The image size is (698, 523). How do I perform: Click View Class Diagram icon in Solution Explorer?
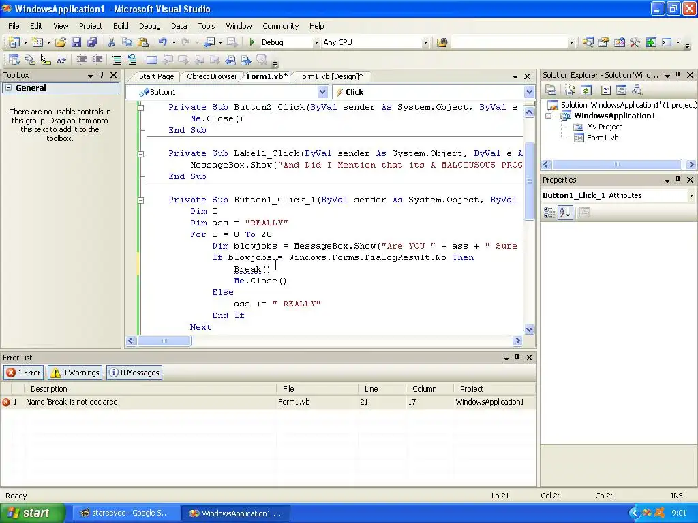click(637, 91)
